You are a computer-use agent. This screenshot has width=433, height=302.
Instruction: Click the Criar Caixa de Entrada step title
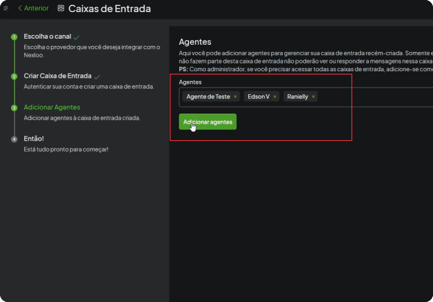click(57, 75)
